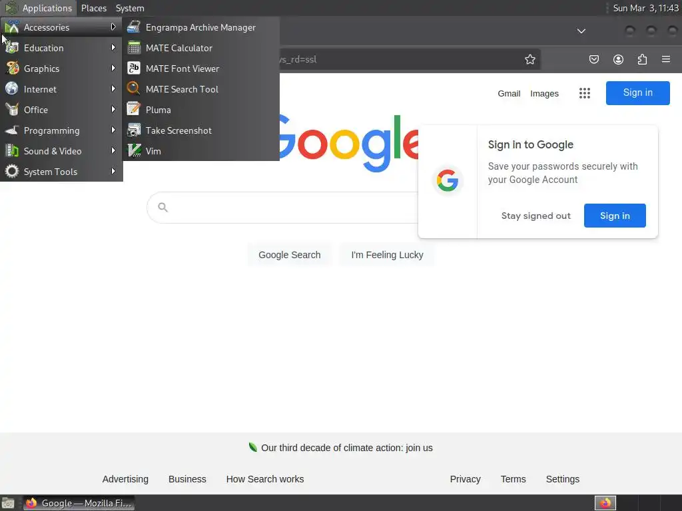682x511 pixels.
Task: Click the MATE logo icon beside Applications
Action: [x=11, y=8]
